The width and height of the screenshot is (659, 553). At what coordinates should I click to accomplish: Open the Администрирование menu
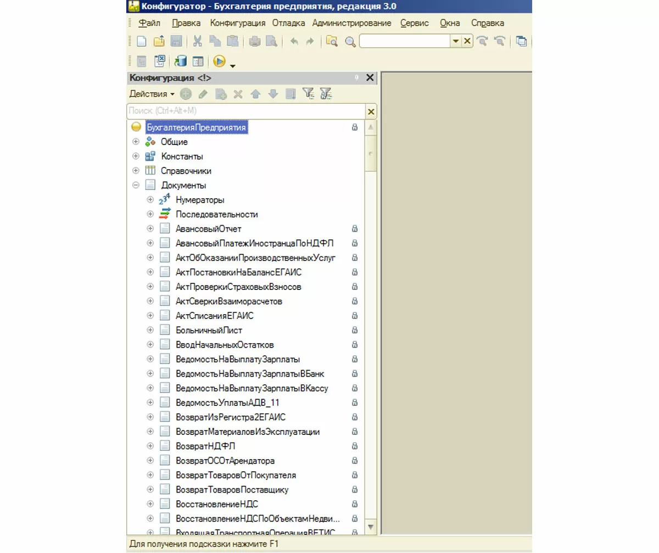351,23
